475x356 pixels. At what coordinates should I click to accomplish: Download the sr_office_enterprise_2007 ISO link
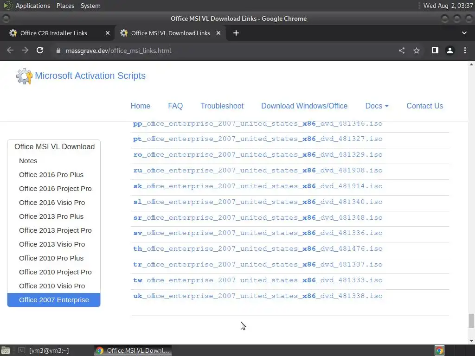[258, 218]
